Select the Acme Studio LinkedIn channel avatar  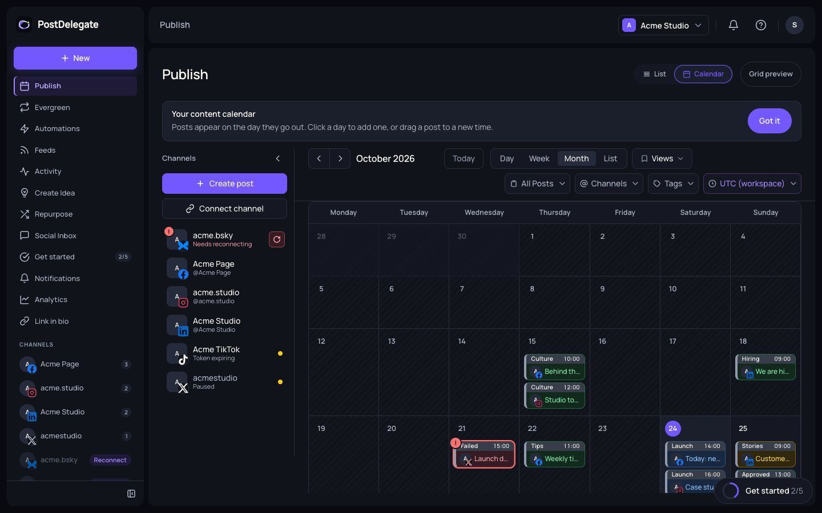click(x=177, y=325)
